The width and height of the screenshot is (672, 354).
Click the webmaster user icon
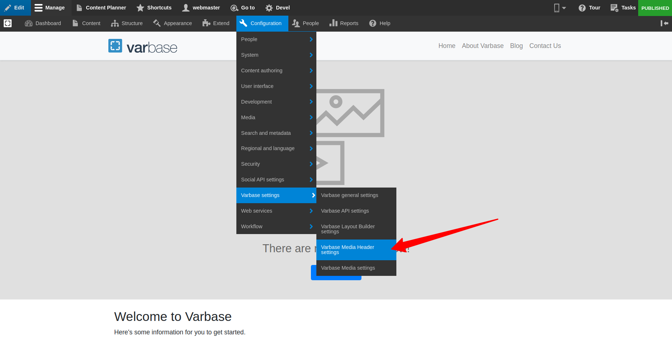tap(186, 8)
